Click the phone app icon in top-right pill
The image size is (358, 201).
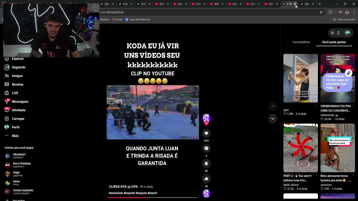coord(338,33)
